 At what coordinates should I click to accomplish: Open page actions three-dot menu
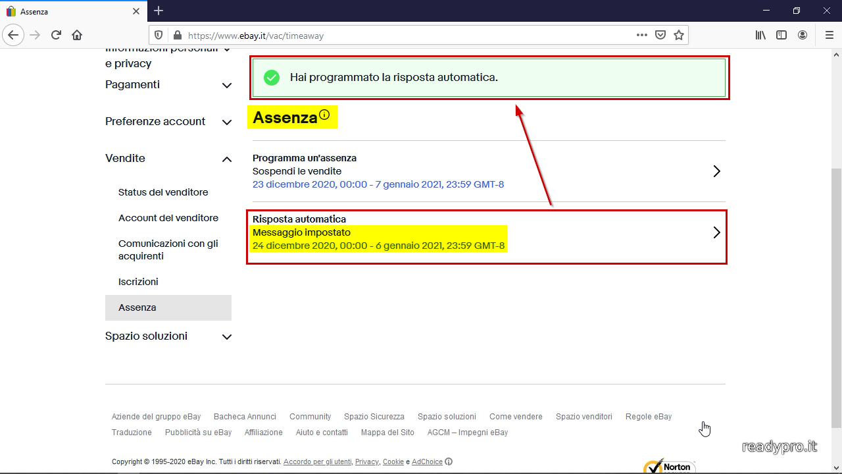coord(642,35)
